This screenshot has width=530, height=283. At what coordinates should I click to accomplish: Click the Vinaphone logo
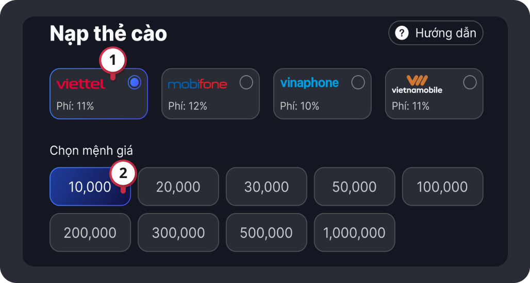click(309, 83)
